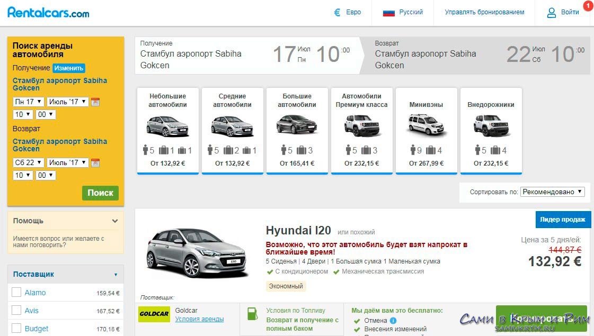This screenshot has height=336, width=594.
Task: Click the Goldcar supplier logo
Action: [x=154, y=314]
